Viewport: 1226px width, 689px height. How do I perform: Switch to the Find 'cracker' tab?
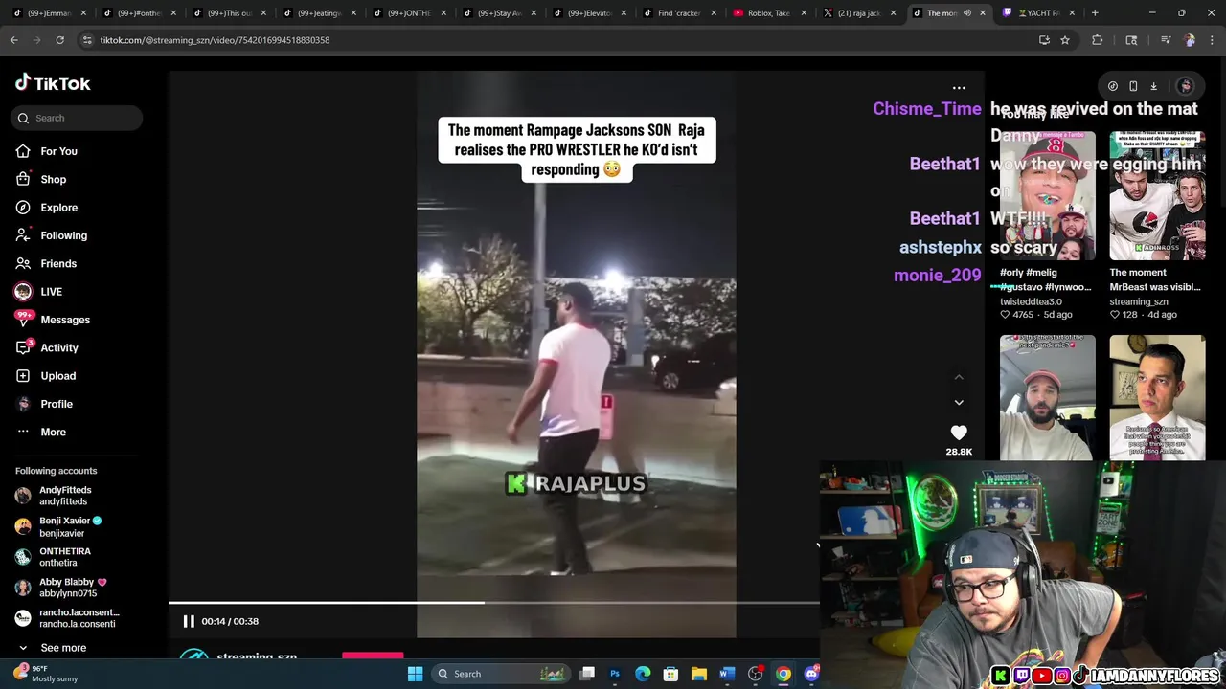678,13
